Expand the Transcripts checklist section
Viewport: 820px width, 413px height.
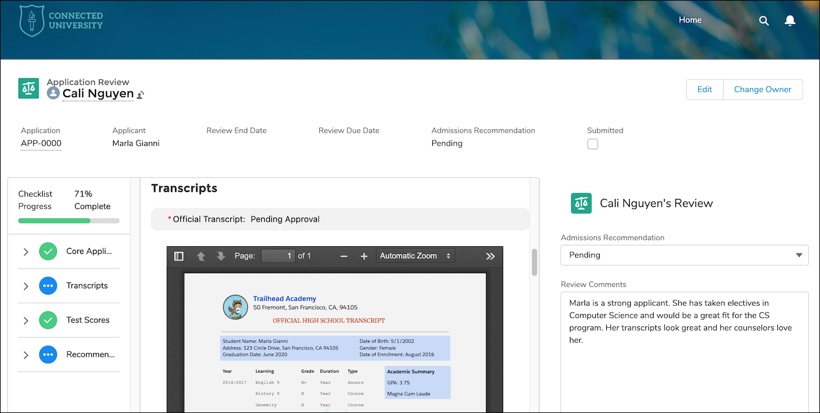pos(25,285)
